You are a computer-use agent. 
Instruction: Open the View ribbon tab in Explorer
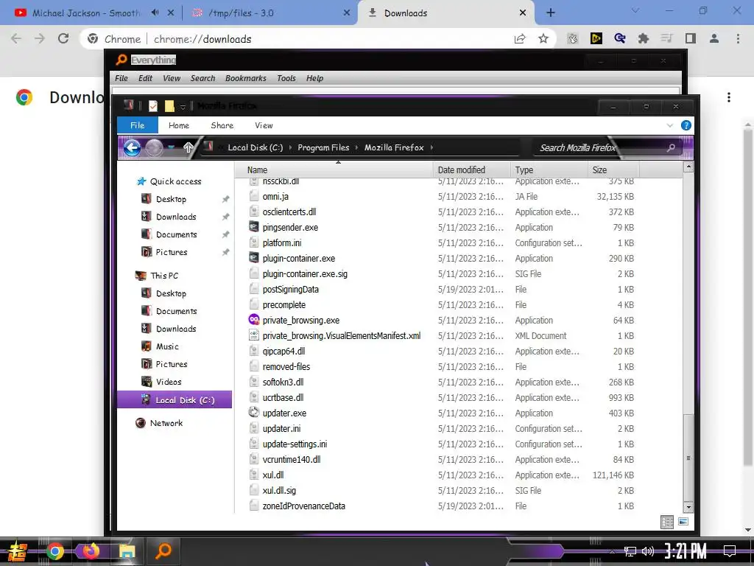coord(264,125)
